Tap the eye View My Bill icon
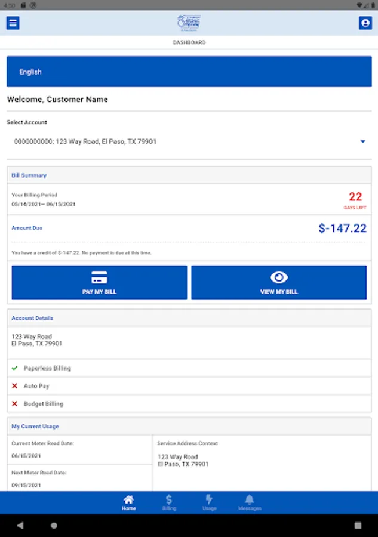The width and height of the screenshot is (378, 537). tap(279, 277)
